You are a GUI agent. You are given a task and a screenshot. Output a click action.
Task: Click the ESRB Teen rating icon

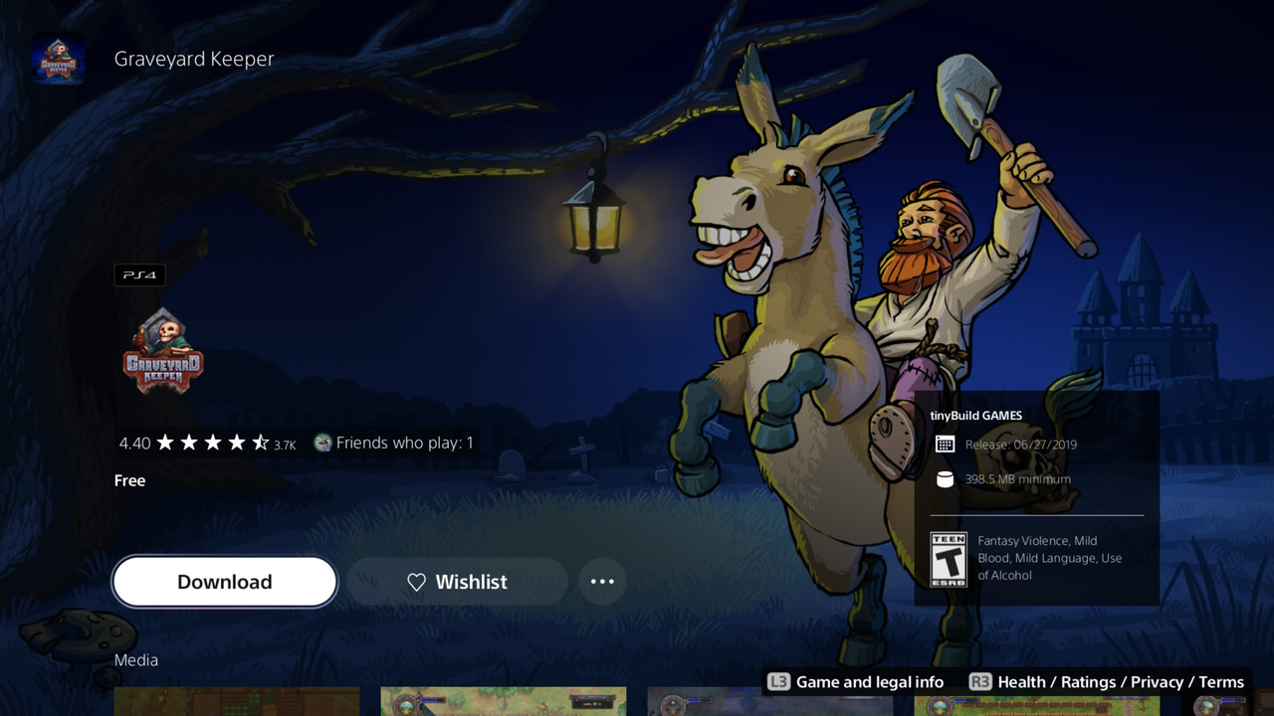(x=948, y=560)
